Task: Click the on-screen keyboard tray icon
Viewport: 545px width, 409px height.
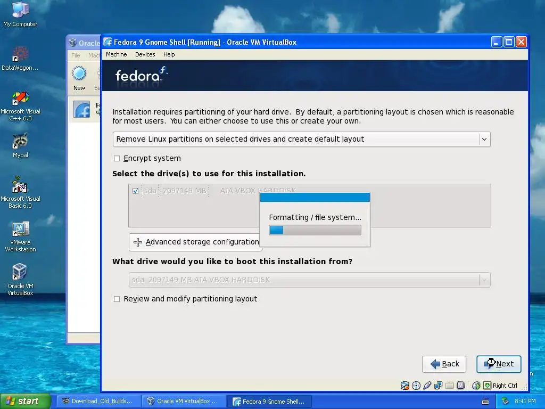Action: [x=485, y=402]
